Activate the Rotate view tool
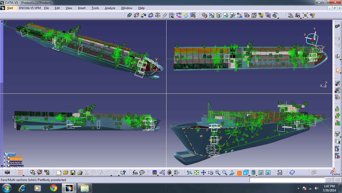 tap(210, 173)
